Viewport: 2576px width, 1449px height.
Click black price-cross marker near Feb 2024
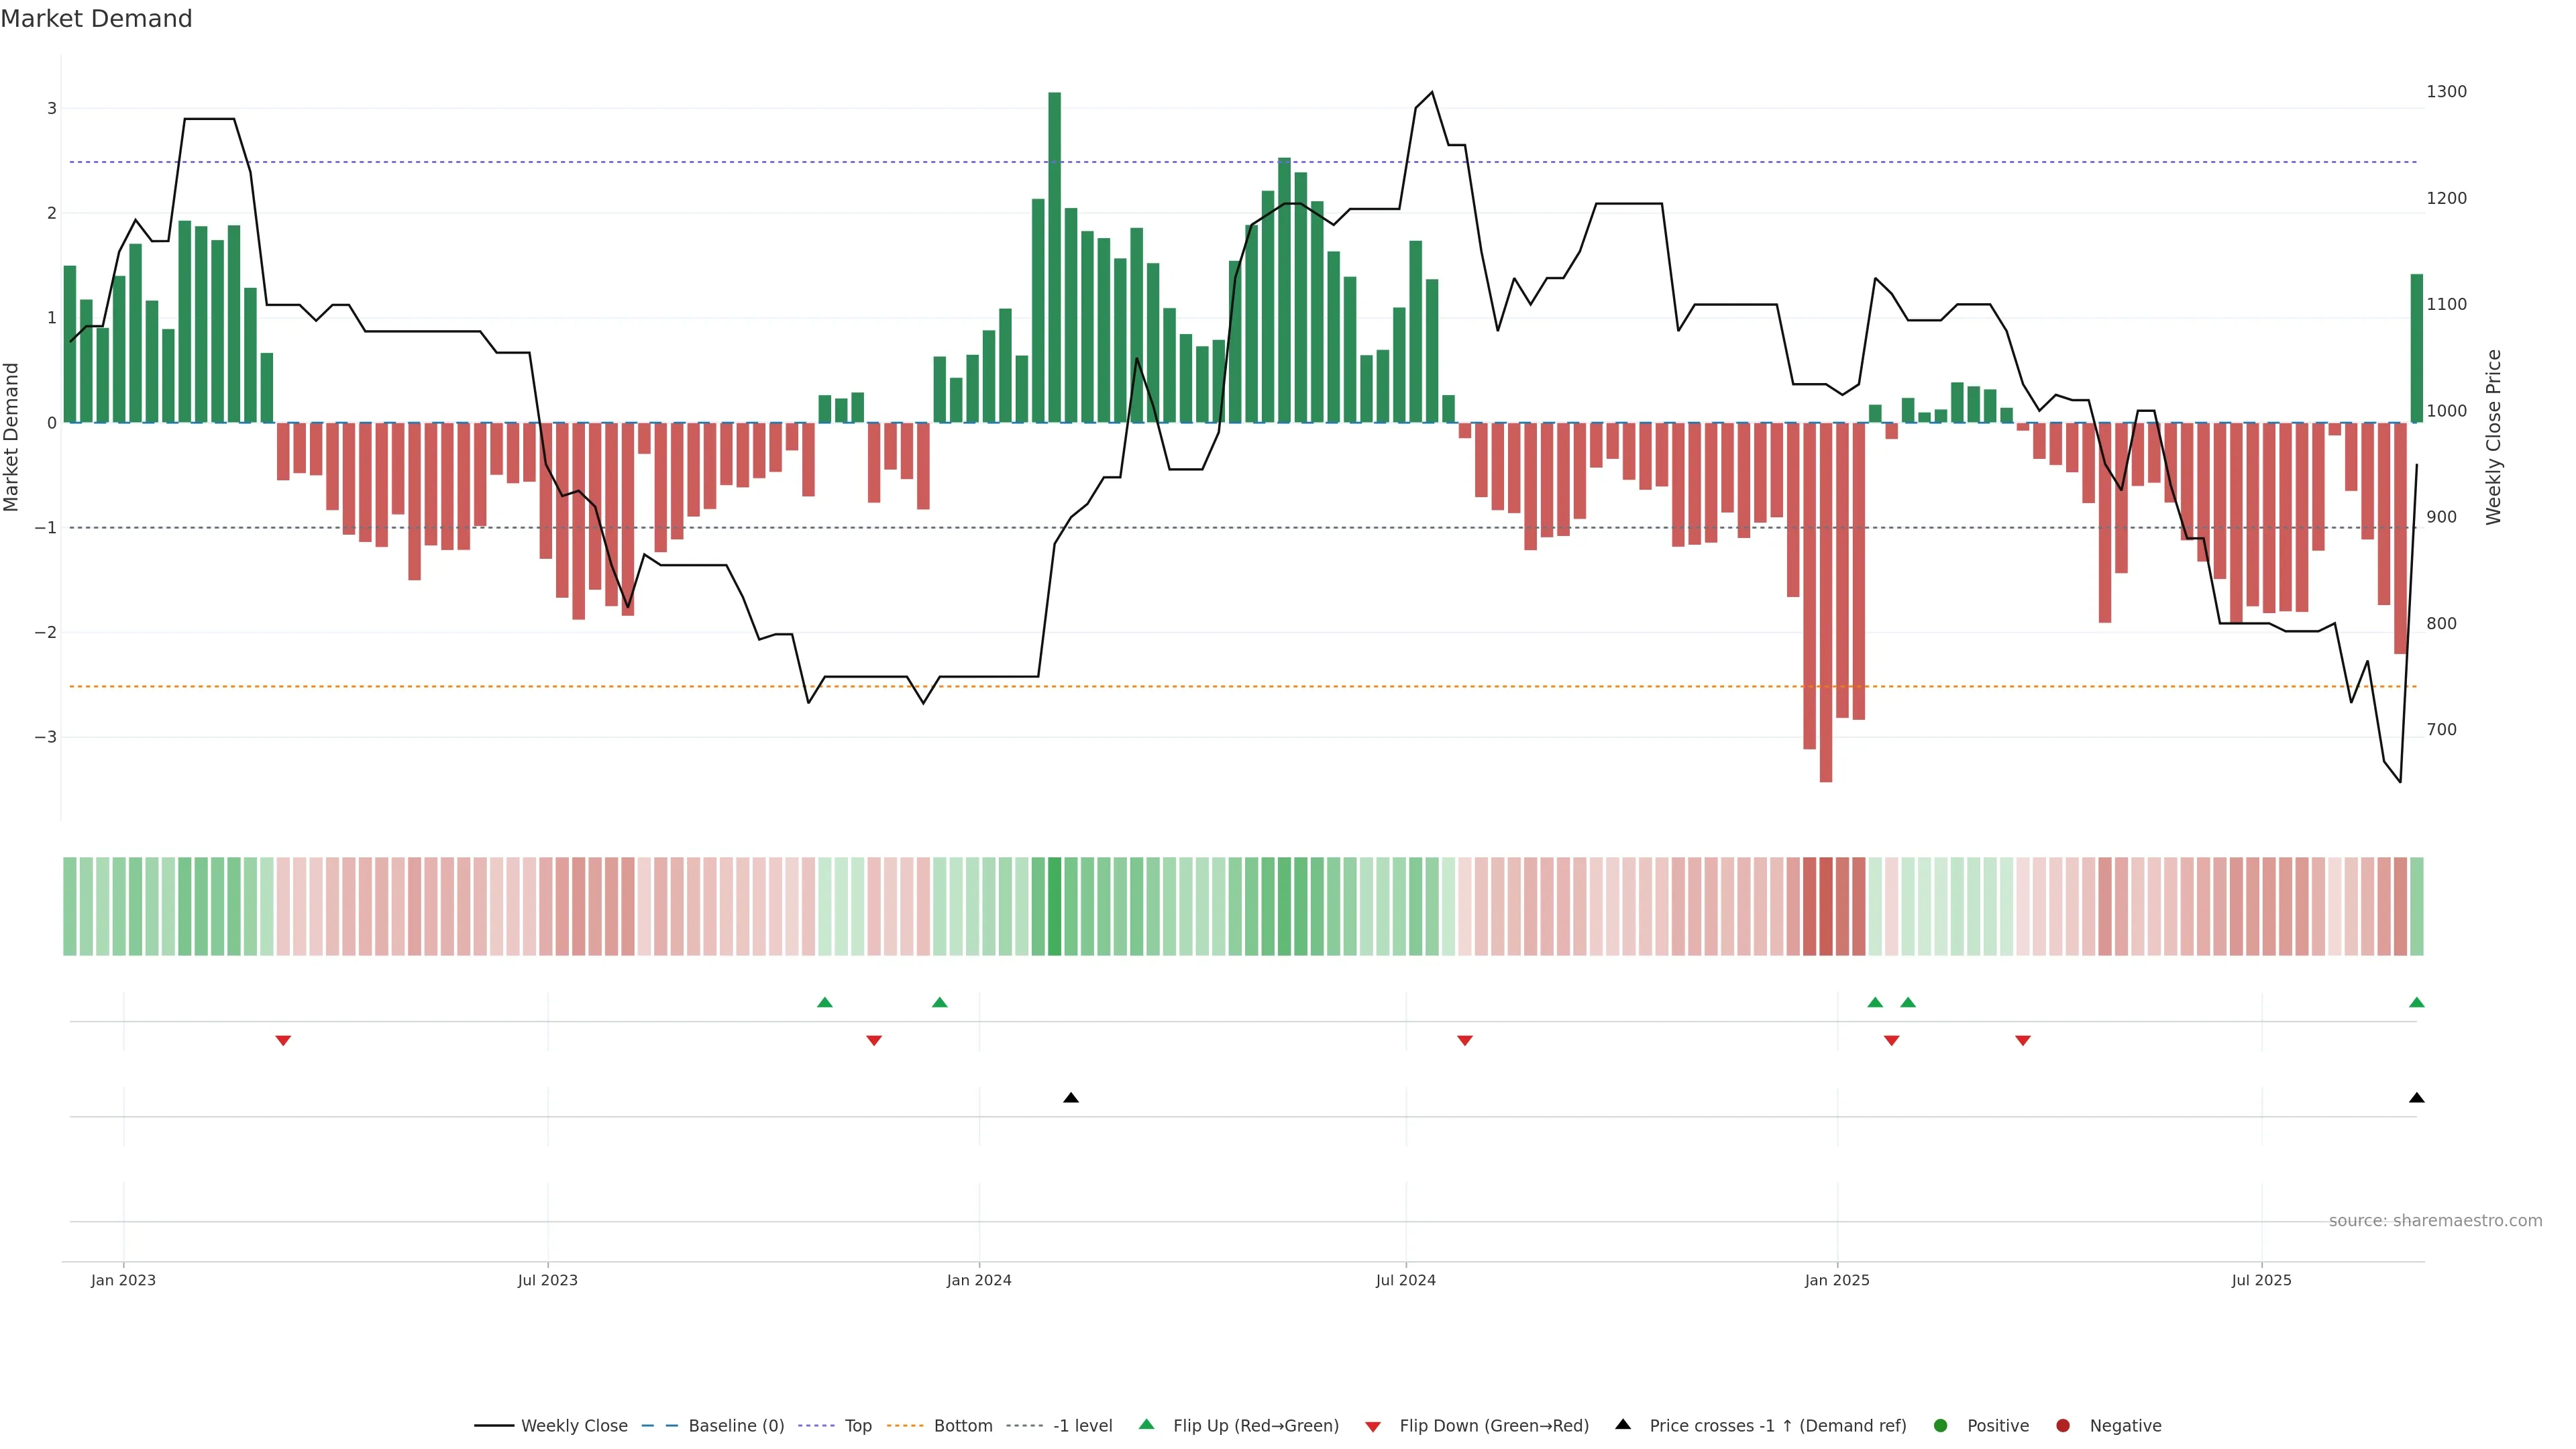pos(1071,1098)
